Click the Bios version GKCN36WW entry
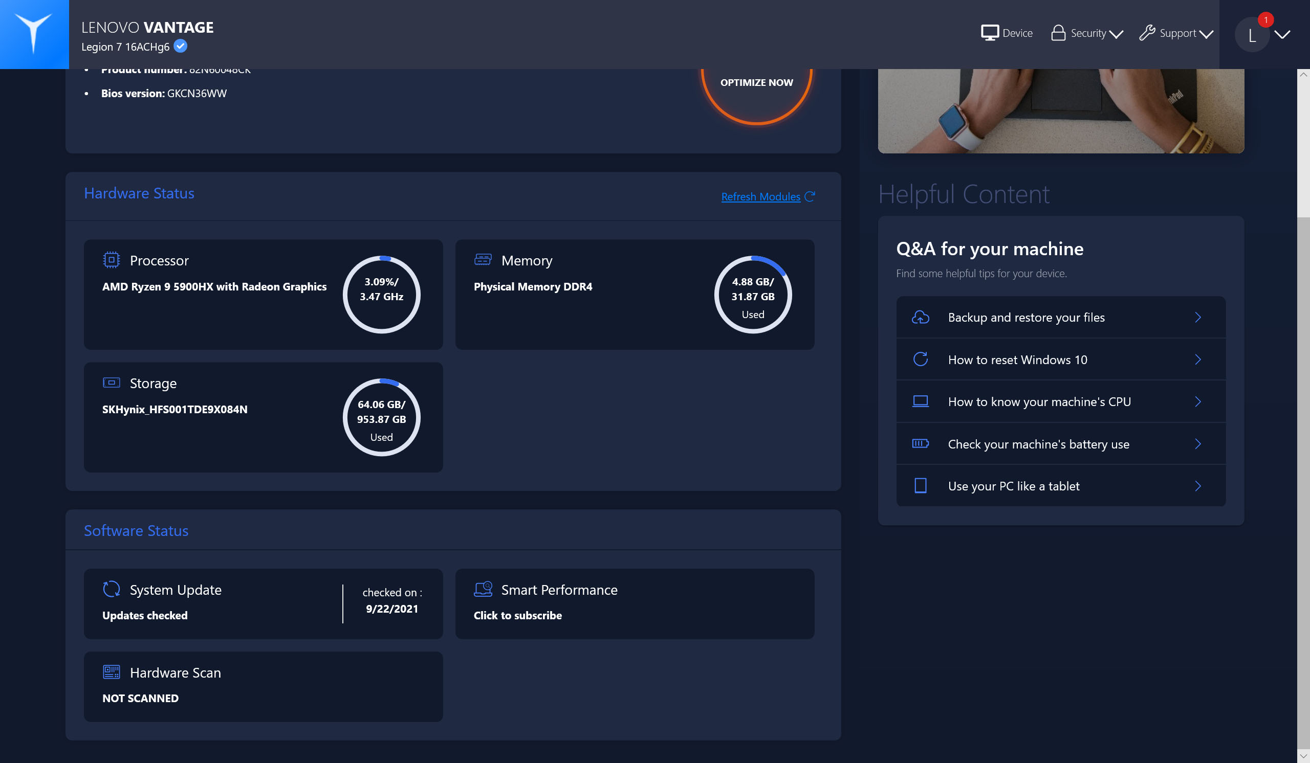 tap(164, 93)
